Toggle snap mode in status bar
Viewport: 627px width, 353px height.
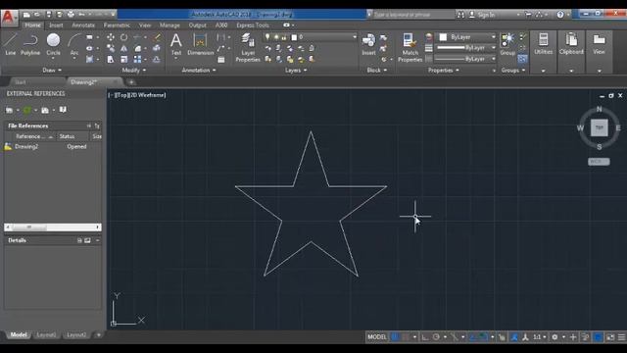[406, 337]
